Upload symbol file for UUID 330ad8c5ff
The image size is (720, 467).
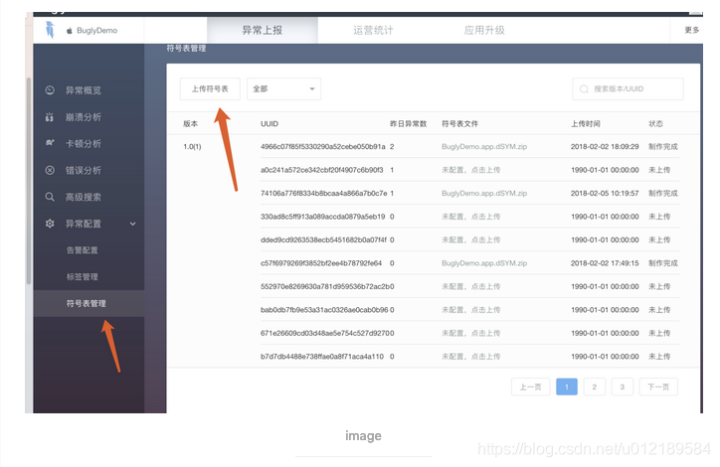470,217
